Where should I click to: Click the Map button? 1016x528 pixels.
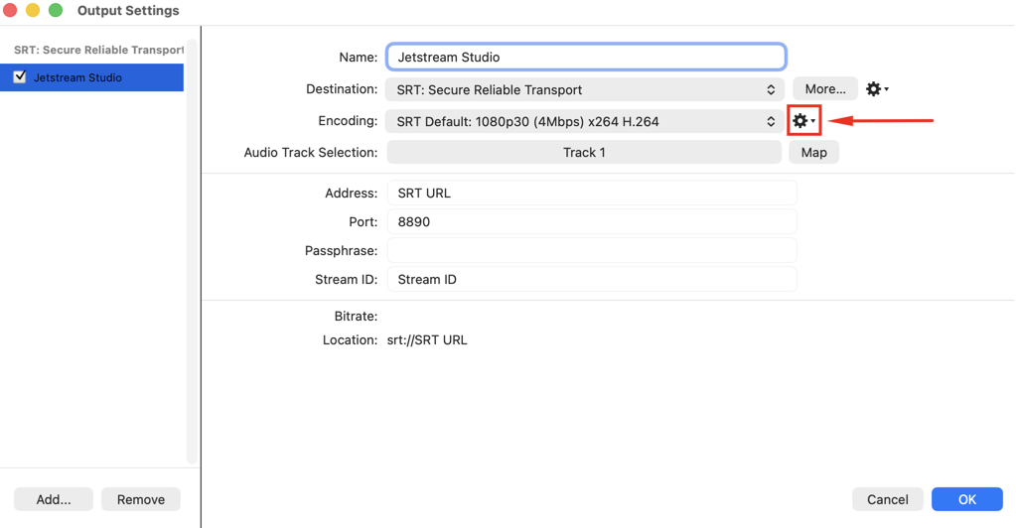[x=813, y=152]
